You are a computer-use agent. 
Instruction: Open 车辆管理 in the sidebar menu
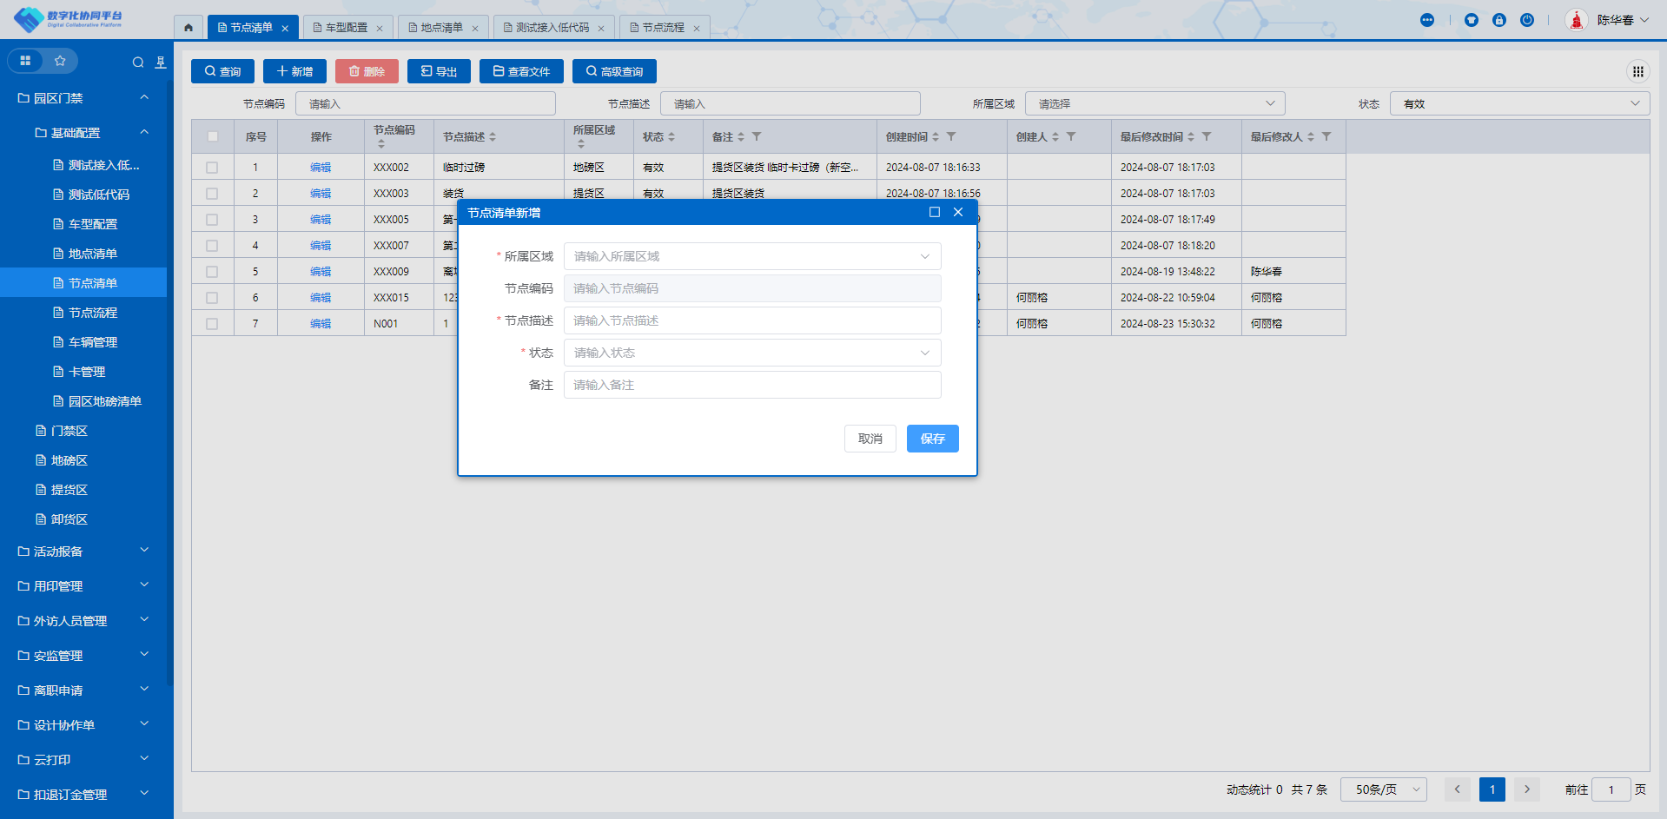click(x=93, y=342)
